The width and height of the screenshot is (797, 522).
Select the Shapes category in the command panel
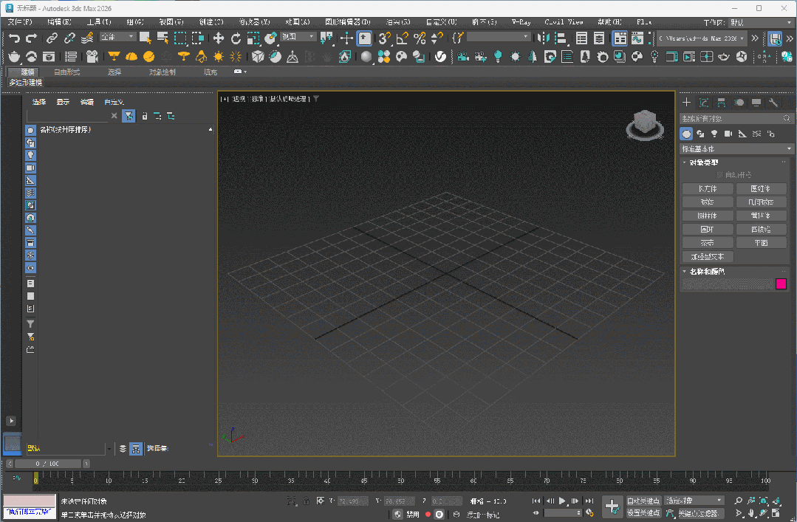pos(701,134)
